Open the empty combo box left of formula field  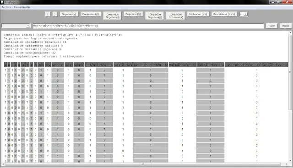(x=16, y=26)
